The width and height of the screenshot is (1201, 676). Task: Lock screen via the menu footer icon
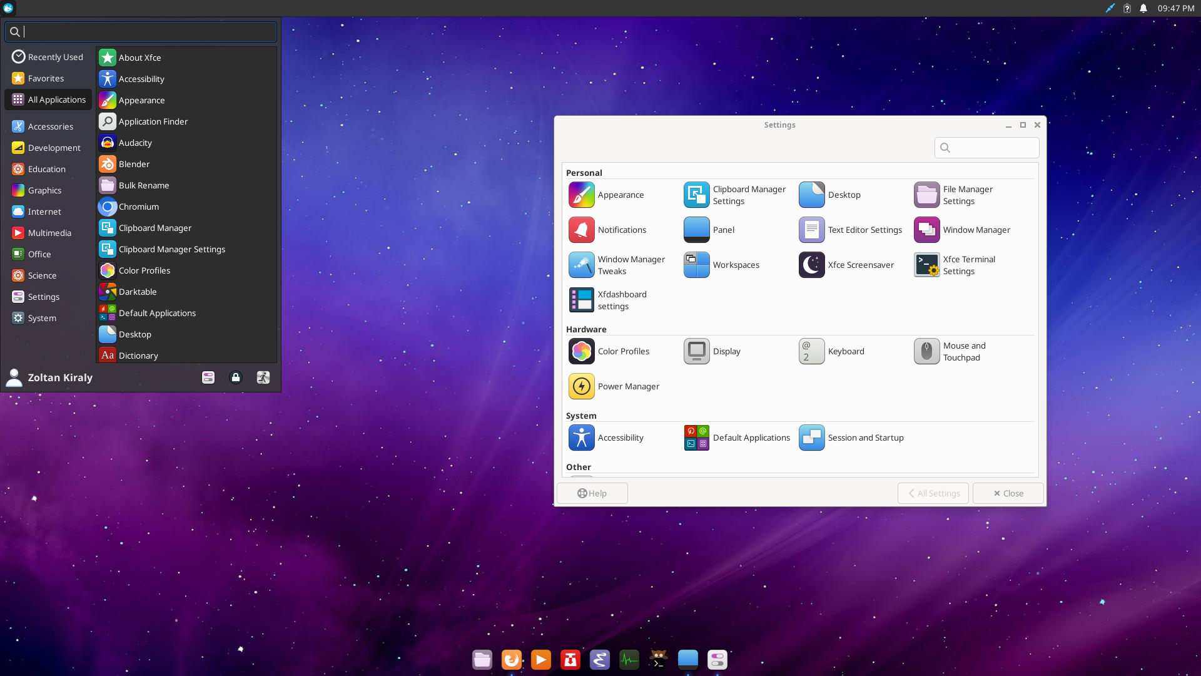tap(236, 377)
